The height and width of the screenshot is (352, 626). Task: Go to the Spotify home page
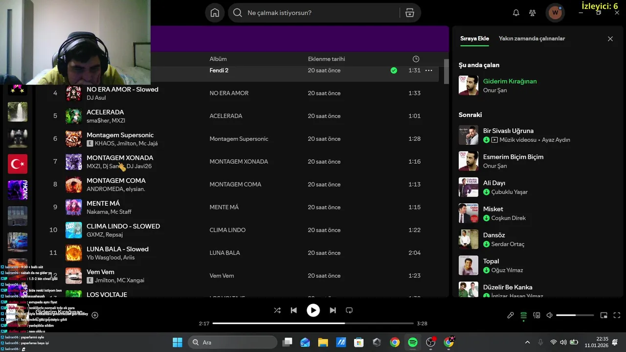click(x=215, y=13)
